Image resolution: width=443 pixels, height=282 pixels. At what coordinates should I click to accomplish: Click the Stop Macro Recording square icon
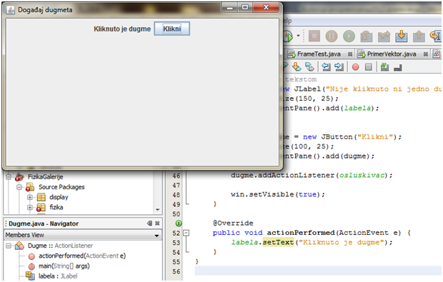369,67
